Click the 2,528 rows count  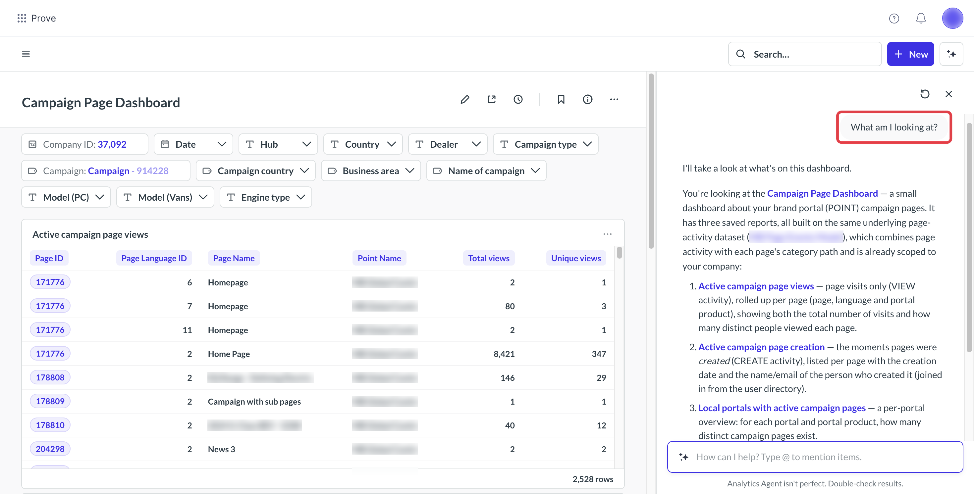[593, 479]
